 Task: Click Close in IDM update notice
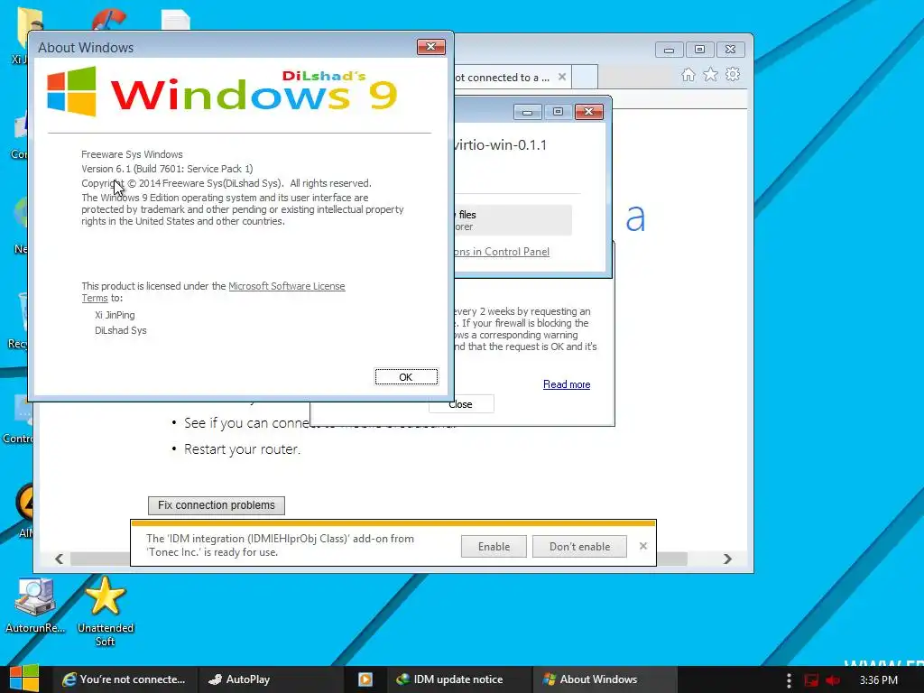[460, 404]
